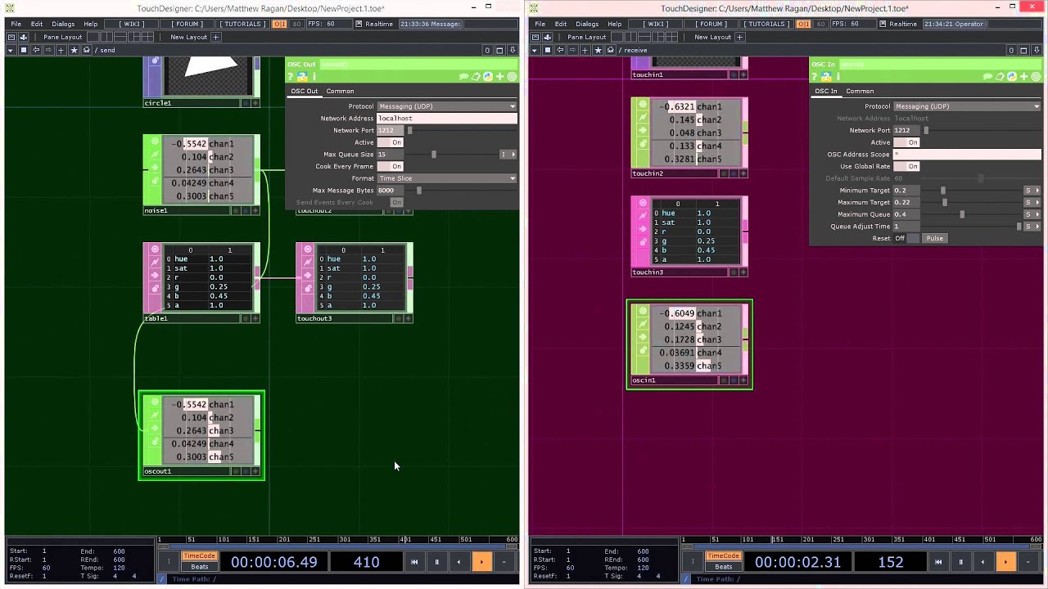The image size is (1048, 589).
Task: Expand Max Queue Size stepper arrow
Action: [x=513, y=155]
